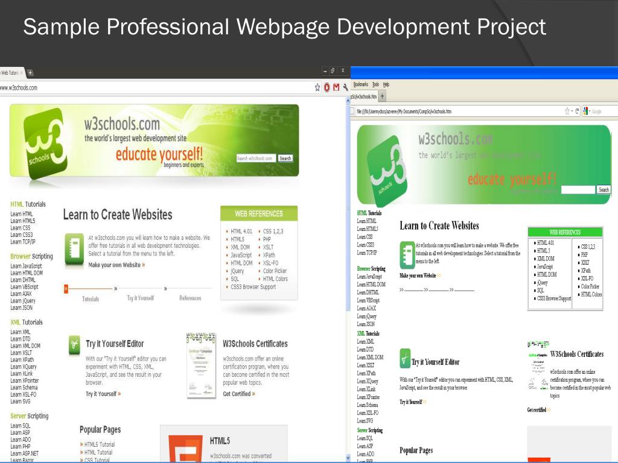Screen dimensions: 618x463
Task: Click HTML5 Tutorial under Popular Pages
Action: 100,444
